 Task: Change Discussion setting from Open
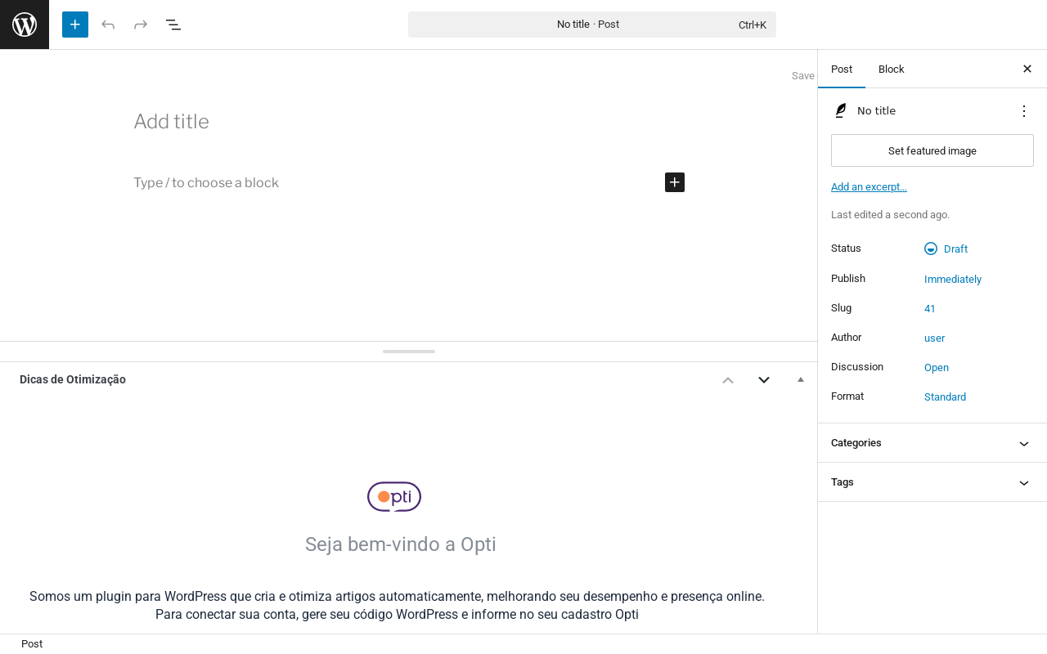(937, 367)
